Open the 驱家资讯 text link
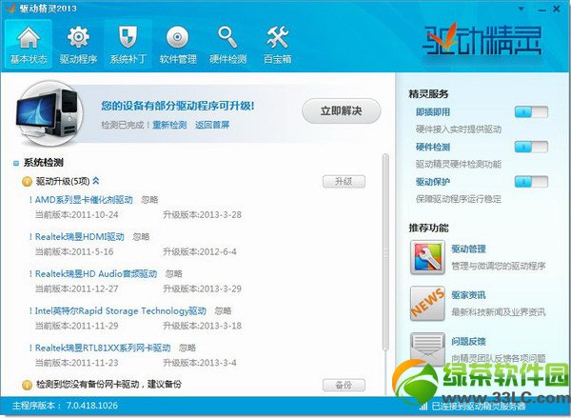 pos(468,295)
